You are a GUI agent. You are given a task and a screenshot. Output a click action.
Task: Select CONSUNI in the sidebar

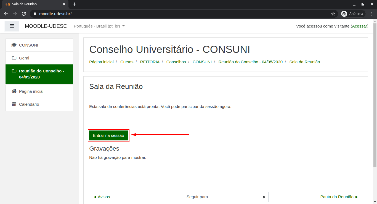[x=28, y=45]
